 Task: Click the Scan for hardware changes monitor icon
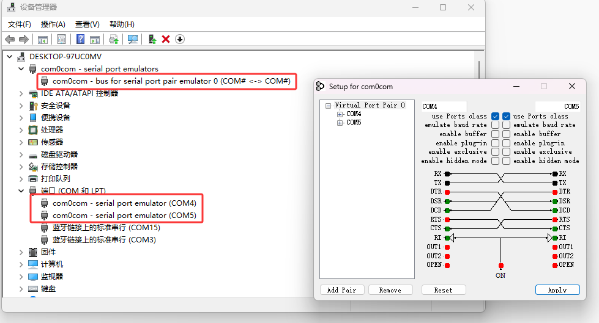[x=133, y=39]
